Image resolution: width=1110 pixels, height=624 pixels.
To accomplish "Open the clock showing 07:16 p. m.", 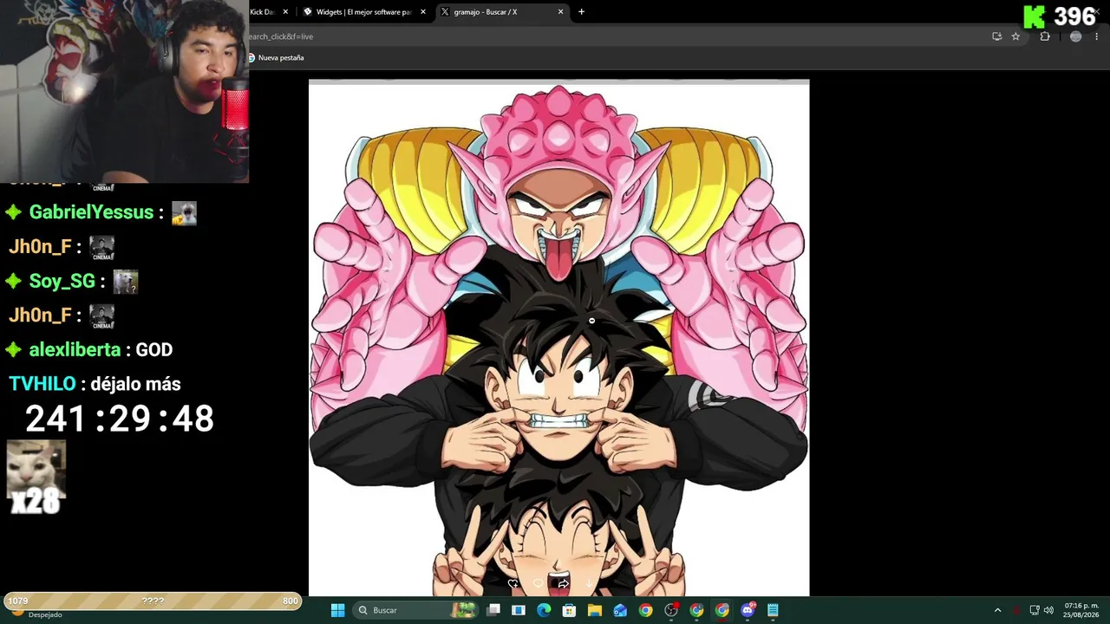I will (x=1081, y=610).
